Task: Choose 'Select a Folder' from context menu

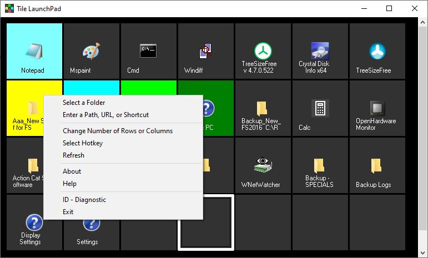Action: click(x=84, y=103)
